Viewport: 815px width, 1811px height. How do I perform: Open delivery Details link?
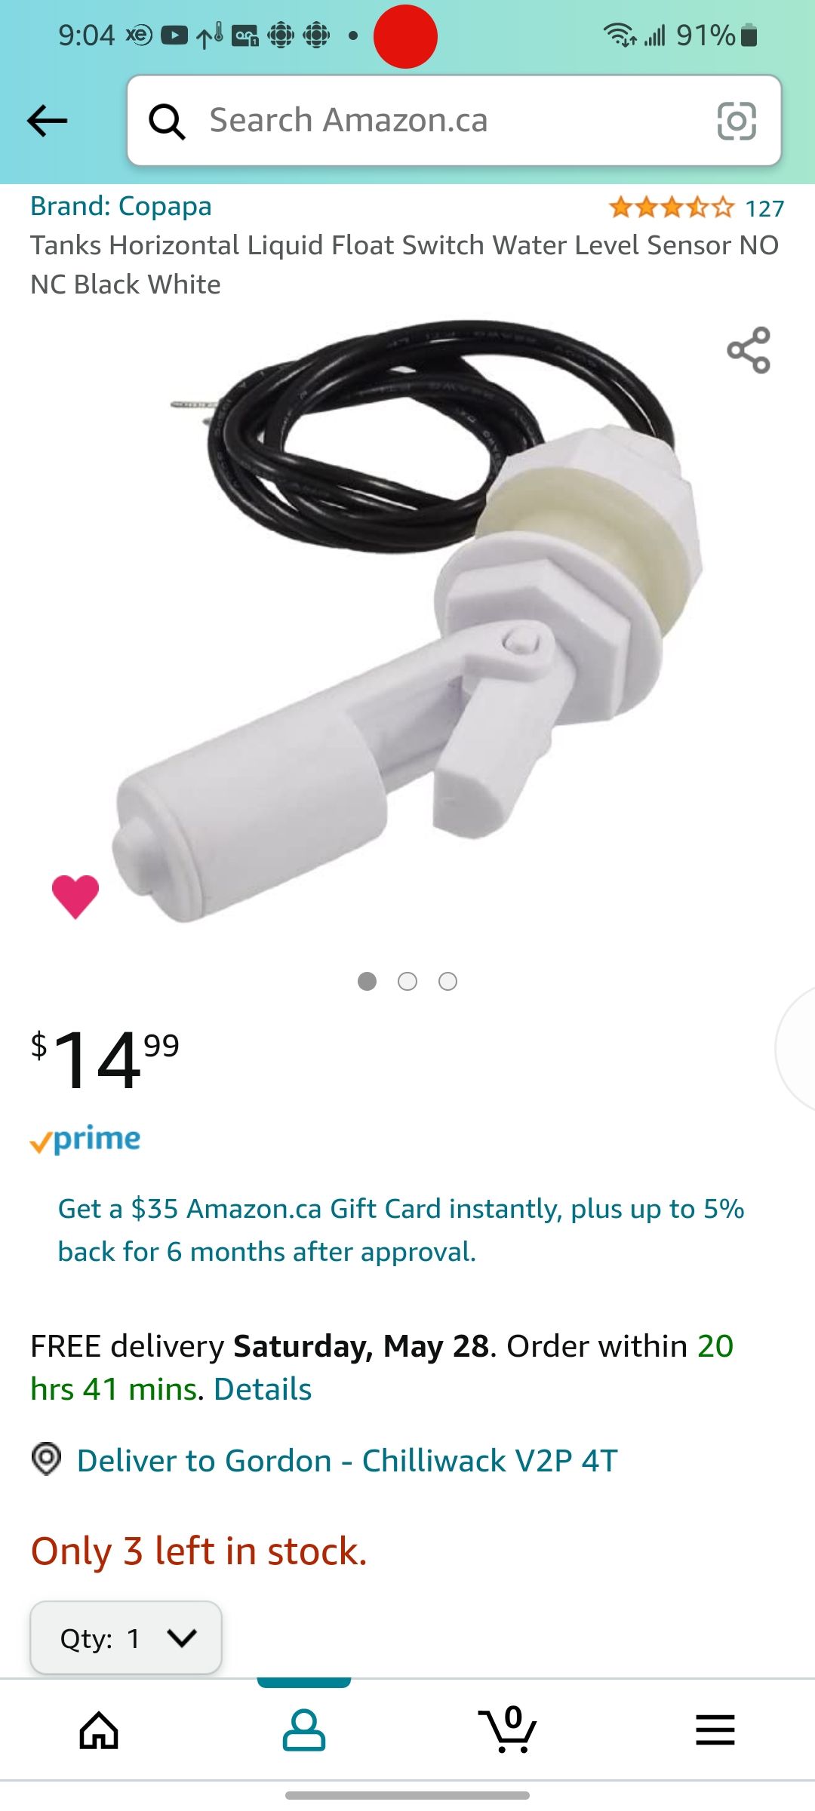(263, 1389)
